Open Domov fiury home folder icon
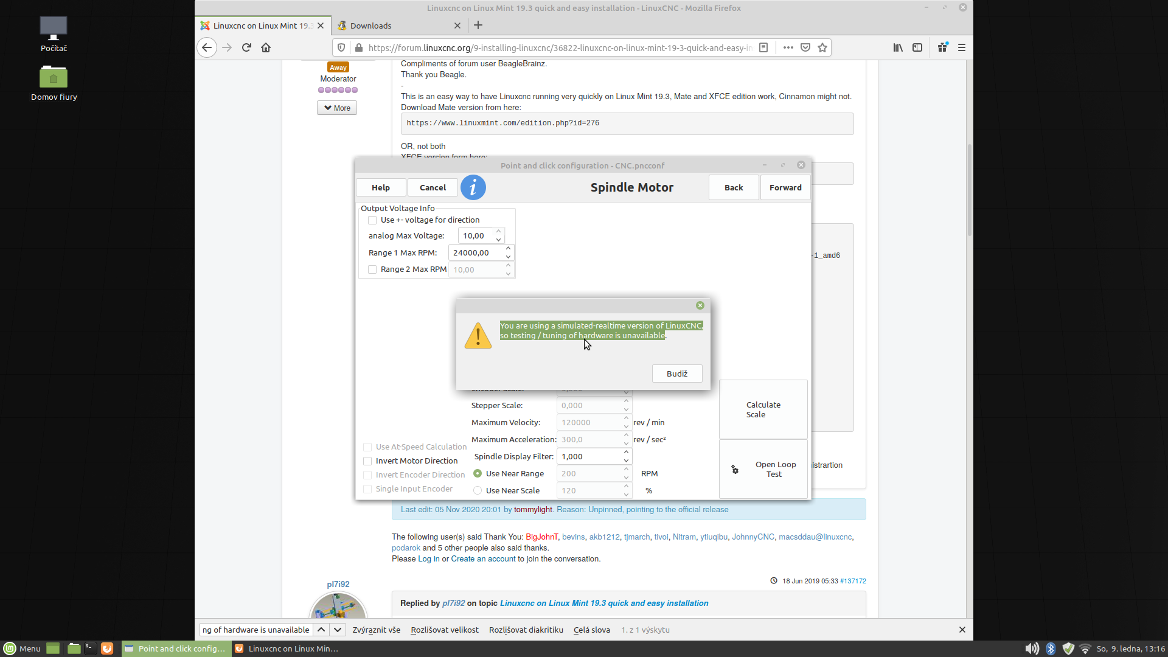Image resolution: width=1168 pixels, height=657 pixels. pyautogui.click(x=54, y=83)
